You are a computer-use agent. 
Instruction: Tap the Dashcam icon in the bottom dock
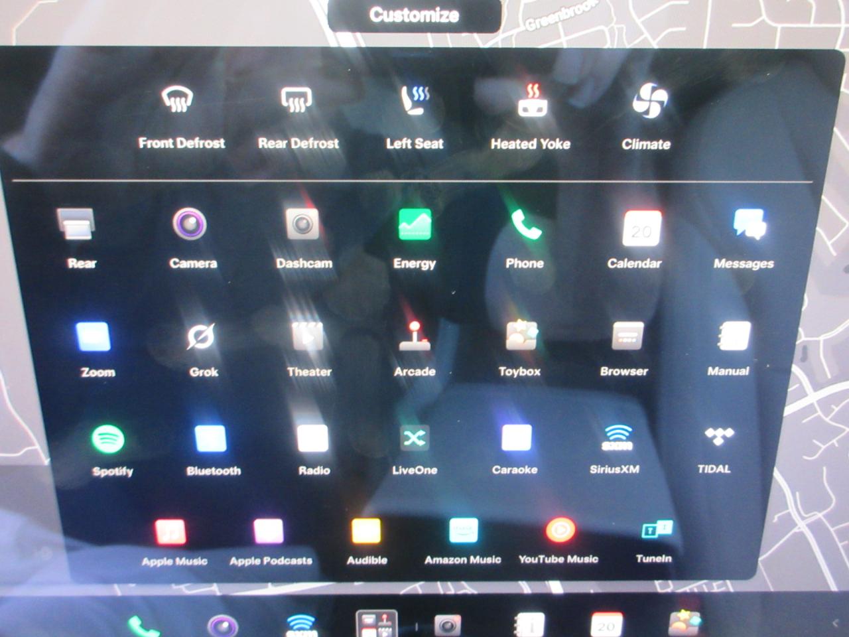coord(448,624)
